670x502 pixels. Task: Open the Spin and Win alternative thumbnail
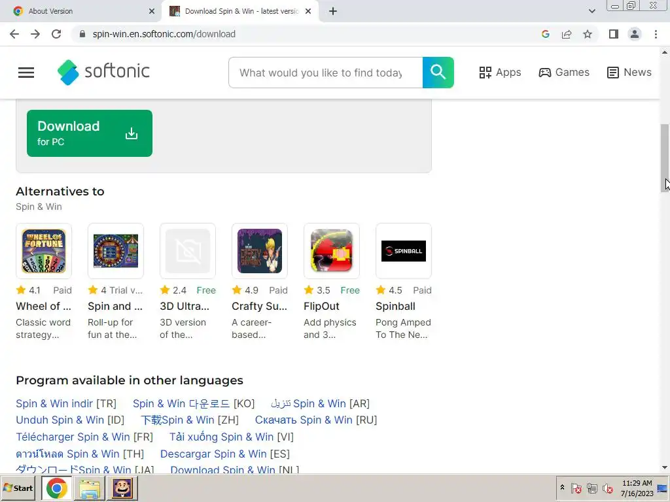116,251
